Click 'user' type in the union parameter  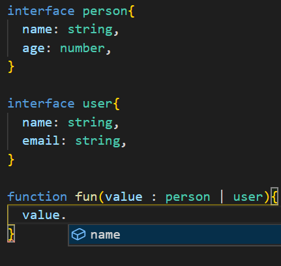click(x=248, y=198)
